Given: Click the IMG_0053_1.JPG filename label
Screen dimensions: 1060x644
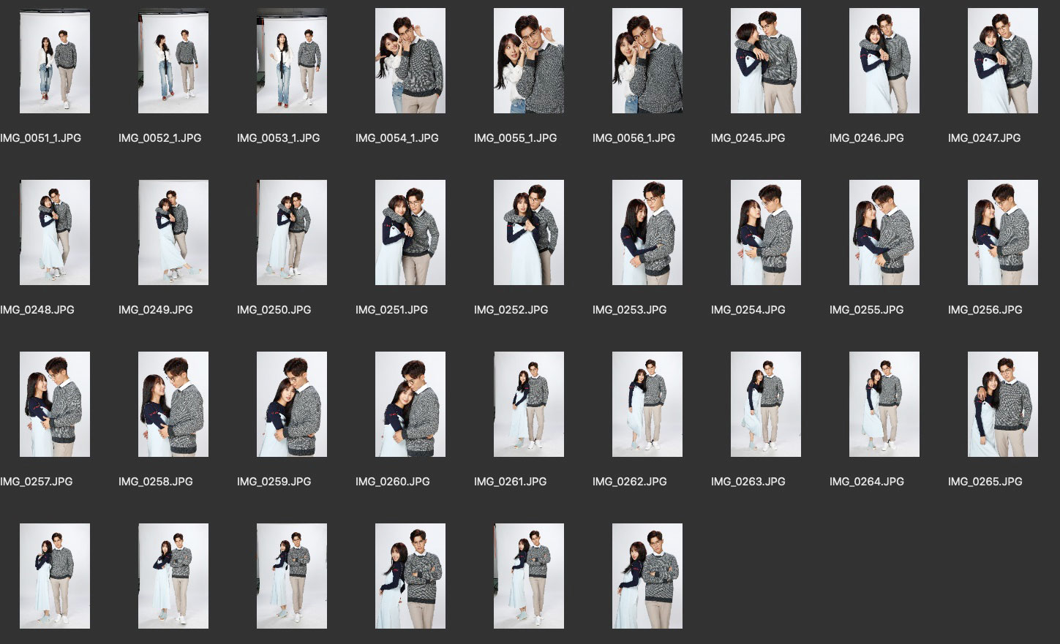Looking at the screenshot, I should [x=278, y=138].
